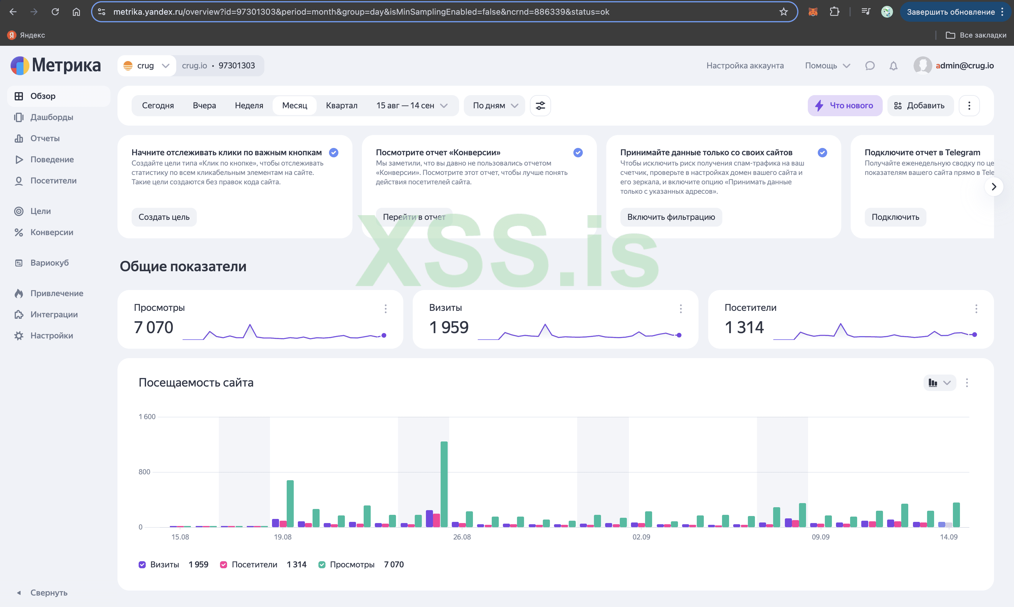Click the Создать цель button

pos(164,217)
